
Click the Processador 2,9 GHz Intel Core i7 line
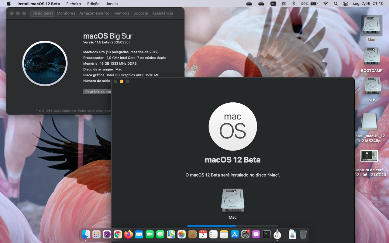[125, 58]
